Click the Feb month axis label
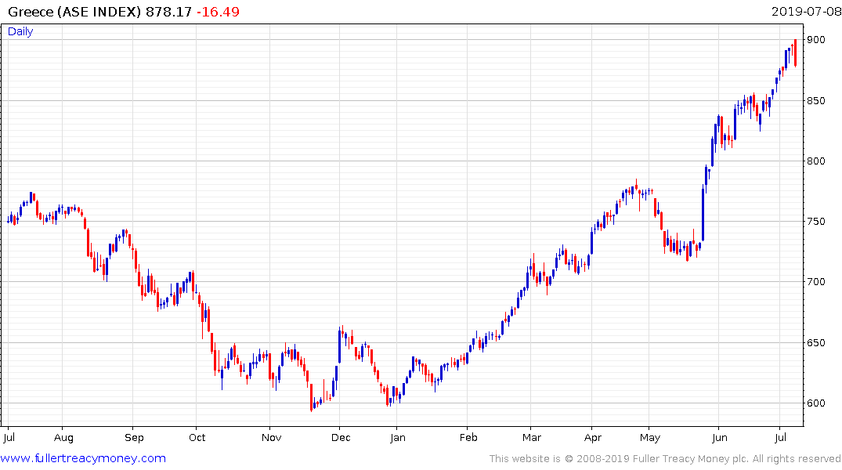The height and width of the screenshot is (470, 842). (468, 438)
